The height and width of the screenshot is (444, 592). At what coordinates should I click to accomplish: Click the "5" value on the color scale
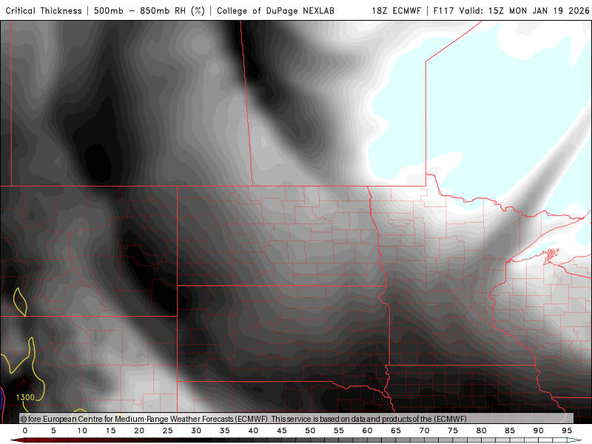click(x=53, y=431)
